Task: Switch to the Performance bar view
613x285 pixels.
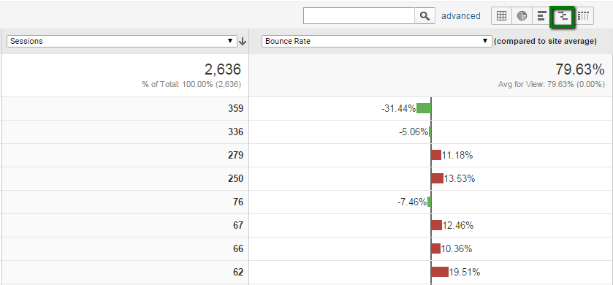Action: point(542,16)
